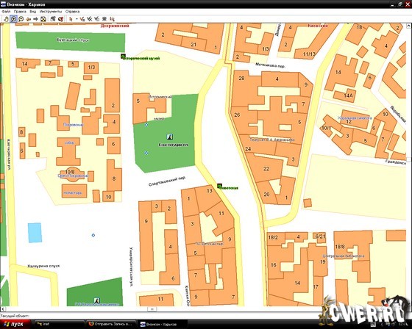
Task: Click building 11/13
Action: point(309,54)
